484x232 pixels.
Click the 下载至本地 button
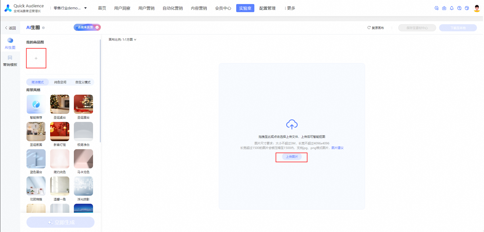pyautogui.click(x=458, y=28)
